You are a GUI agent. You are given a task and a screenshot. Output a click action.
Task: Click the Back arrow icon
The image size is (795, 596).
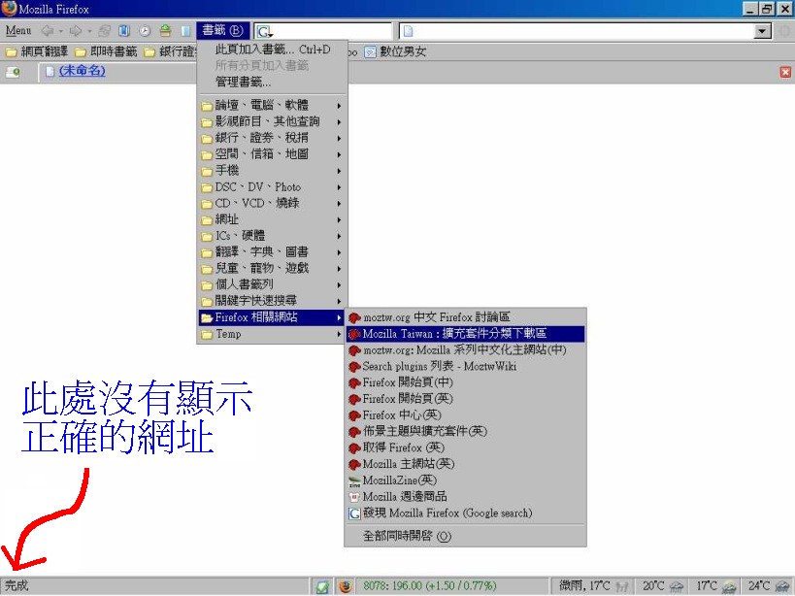[x=48, y=31]
